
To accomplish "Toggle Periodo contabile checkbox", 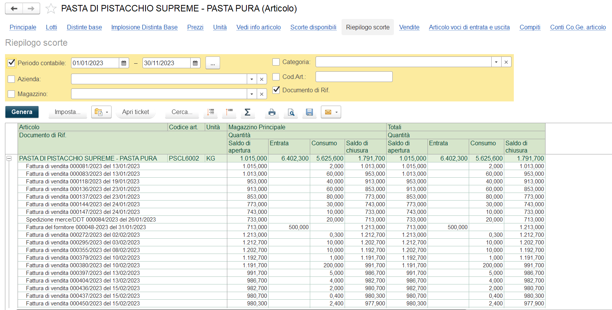I will point(11,63).
